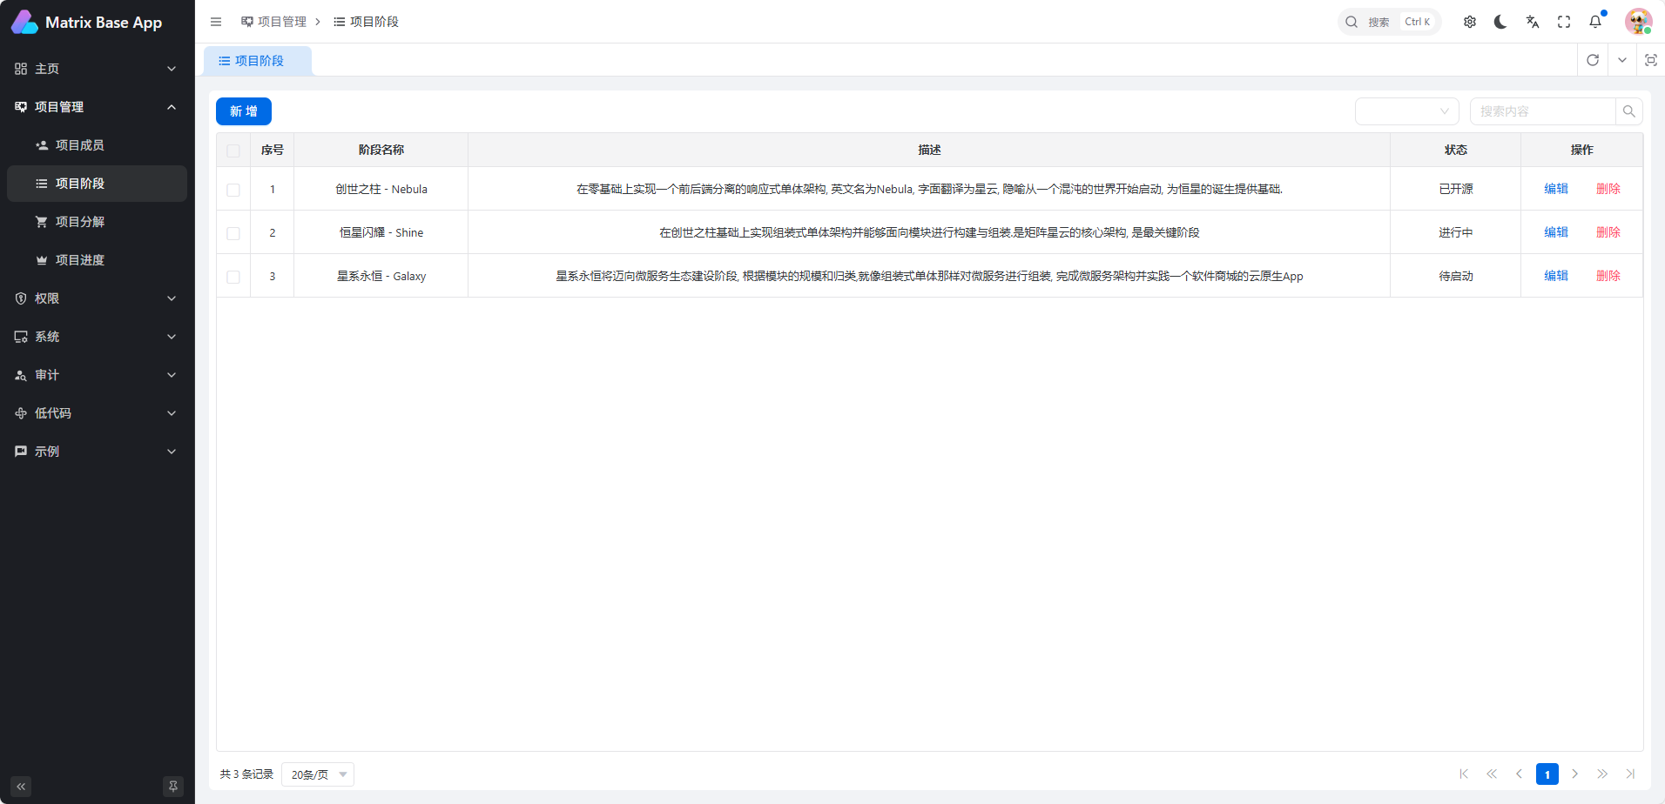Open the 20条/页 page size dropdown

pyautogui.click(x=318, y=774)
